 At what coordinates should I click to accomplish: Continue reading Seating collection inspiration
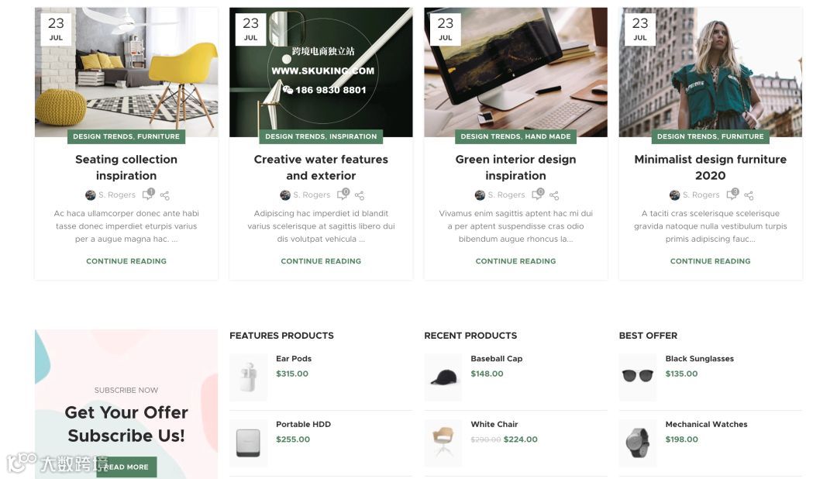coord(126,261)
